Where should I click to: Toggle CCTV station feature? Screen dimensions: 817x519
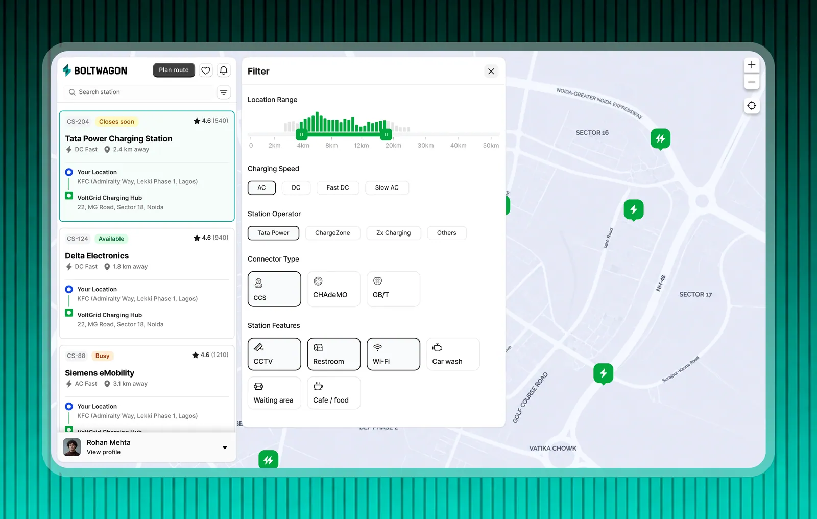tap(274, 354)
